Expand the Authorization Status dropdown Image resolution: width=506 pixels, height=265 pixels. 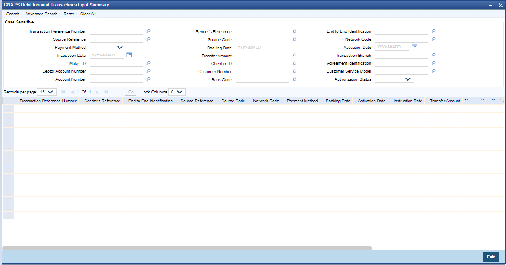click(394, 79)
